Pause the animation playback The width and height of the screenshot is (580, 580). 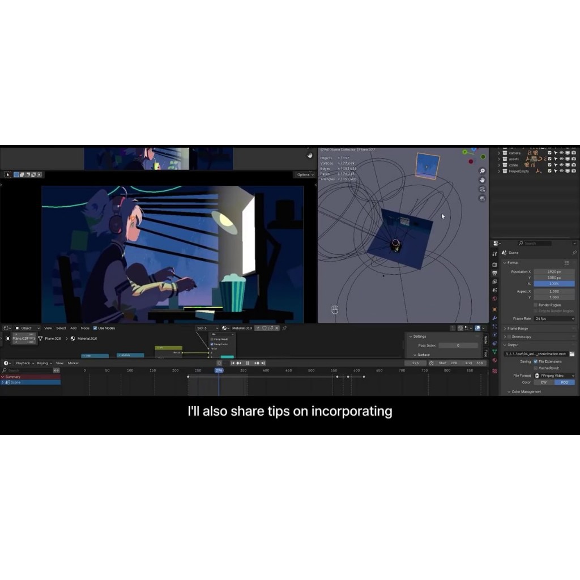[x=248, y=363]
